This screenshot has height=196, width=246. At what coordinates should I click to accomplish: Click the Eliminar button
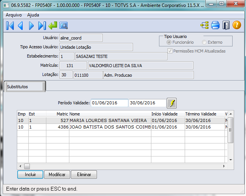coord(84,175)
